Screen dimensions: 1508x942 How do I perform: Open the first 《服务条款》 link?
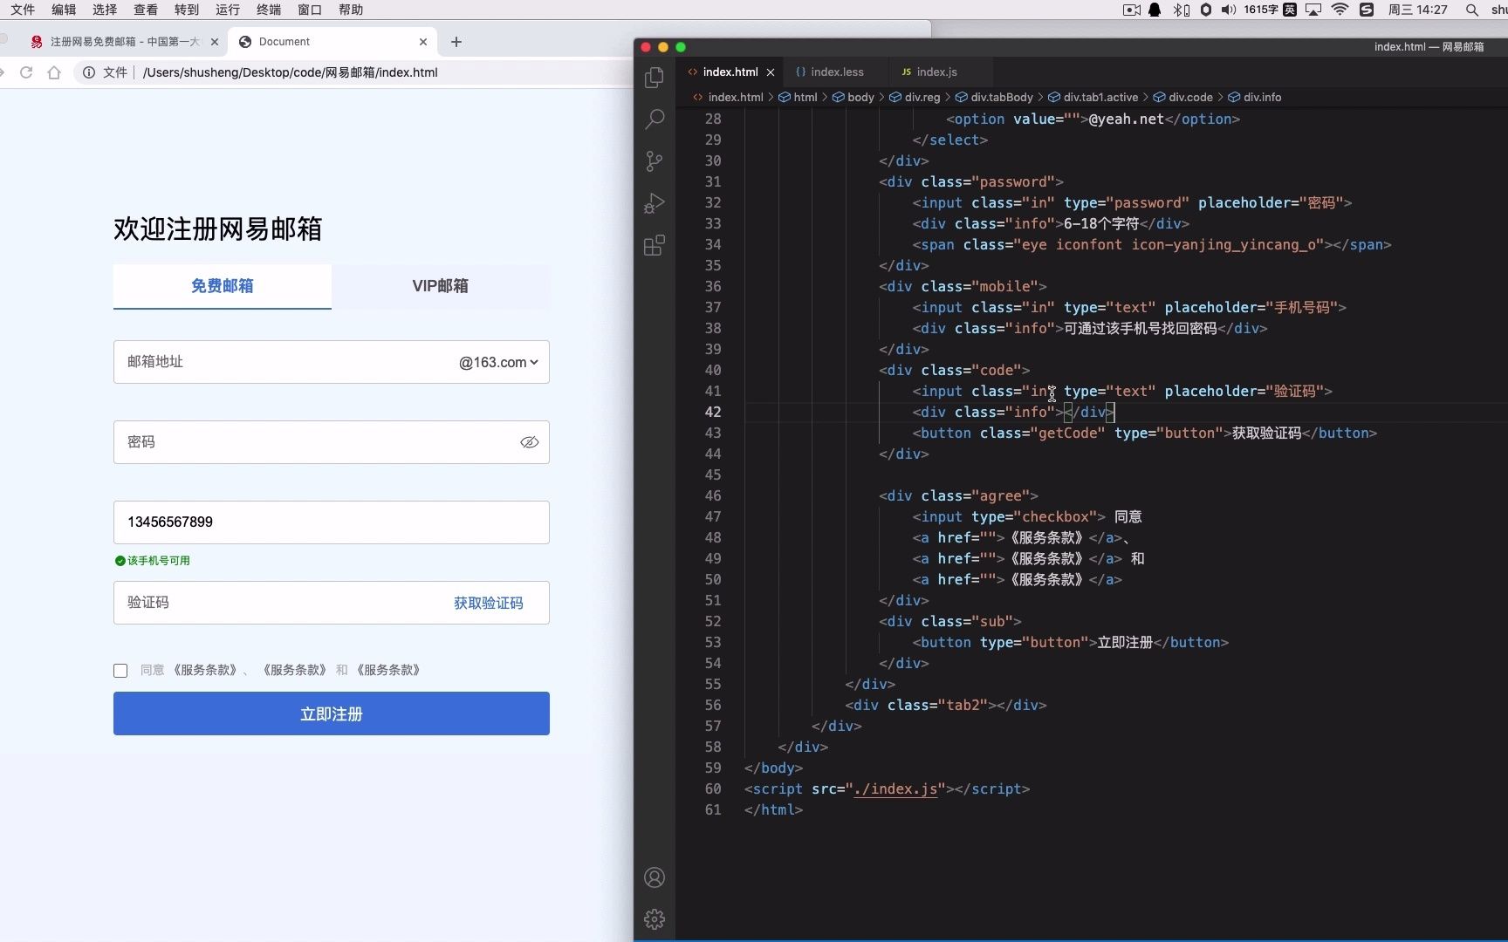point(204,671)
